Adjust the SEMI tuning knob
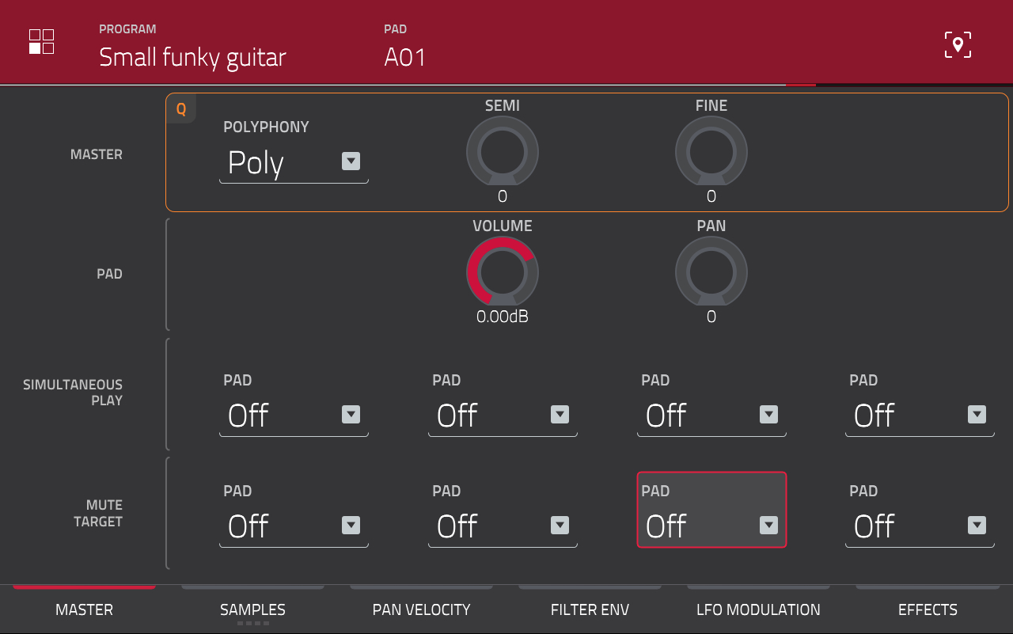1013x634 pixels. (502, 151)
